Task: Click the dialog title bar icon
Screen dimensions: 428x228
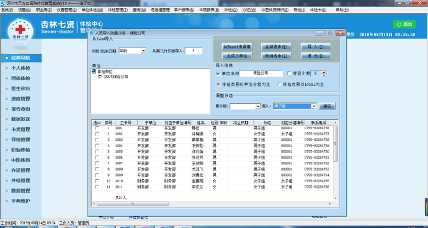Action: pyautogui.click(x=92, y=33)
